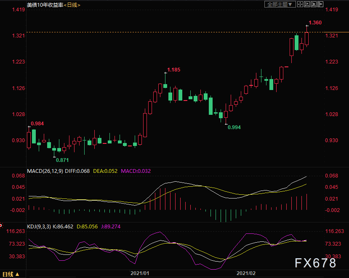Click the 0.984 price label

tap(37, 124)
